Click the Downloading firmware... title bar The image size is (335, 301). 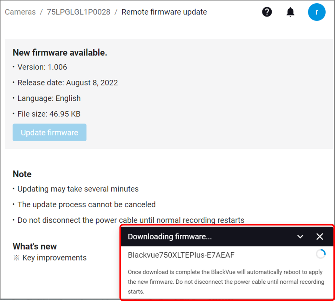click(x=227, y=236)
